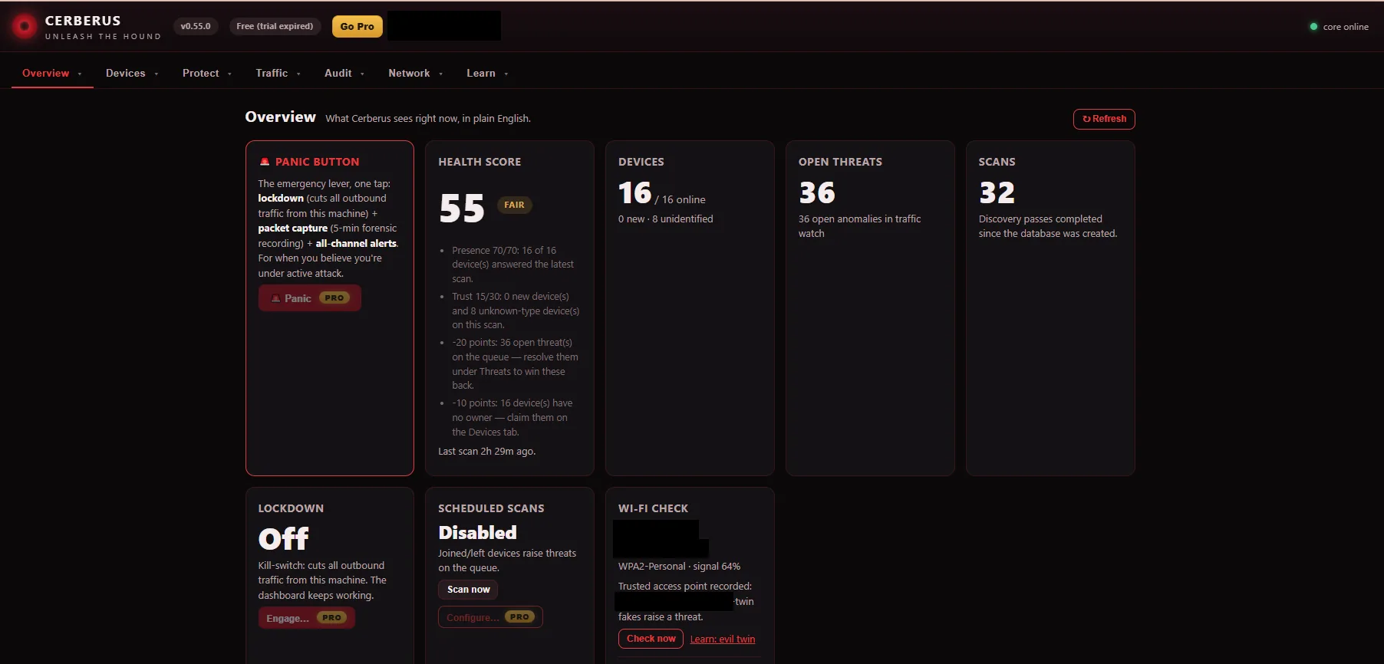Click the Open Threats count 36
This screenshot has width=1384, height=664.
[x=817, y=193]
